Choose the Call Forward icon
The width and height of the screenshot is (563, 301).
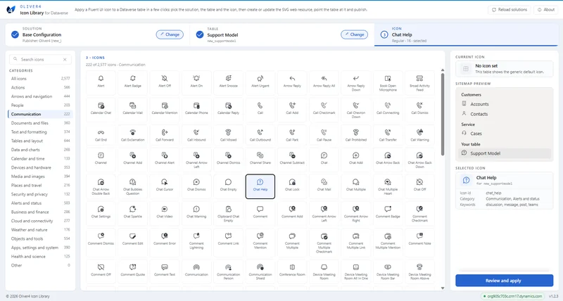(x=165, y=136)
